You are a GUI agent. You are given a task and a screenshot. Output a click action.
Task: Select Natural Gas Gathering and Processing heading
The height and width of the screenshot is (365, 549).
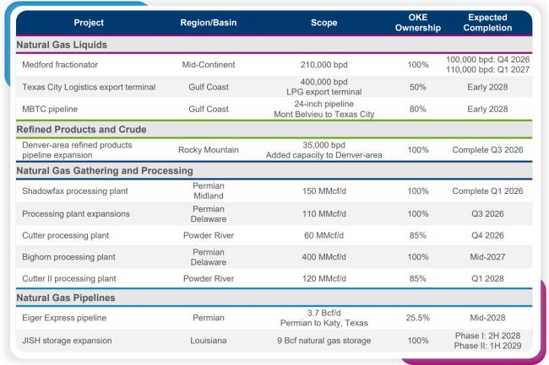(x=105, y=170)
